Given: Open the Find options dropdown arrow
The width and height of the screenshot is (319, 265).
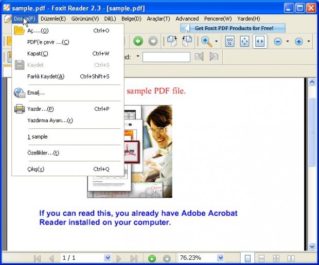Looking at the screenshot, I should click(138, 56).
